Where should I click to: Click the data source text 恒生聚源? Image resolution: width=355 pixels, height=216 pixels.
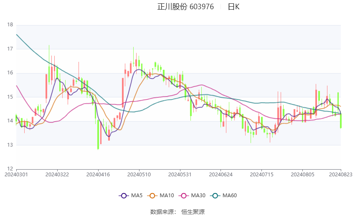pos(193,212)
